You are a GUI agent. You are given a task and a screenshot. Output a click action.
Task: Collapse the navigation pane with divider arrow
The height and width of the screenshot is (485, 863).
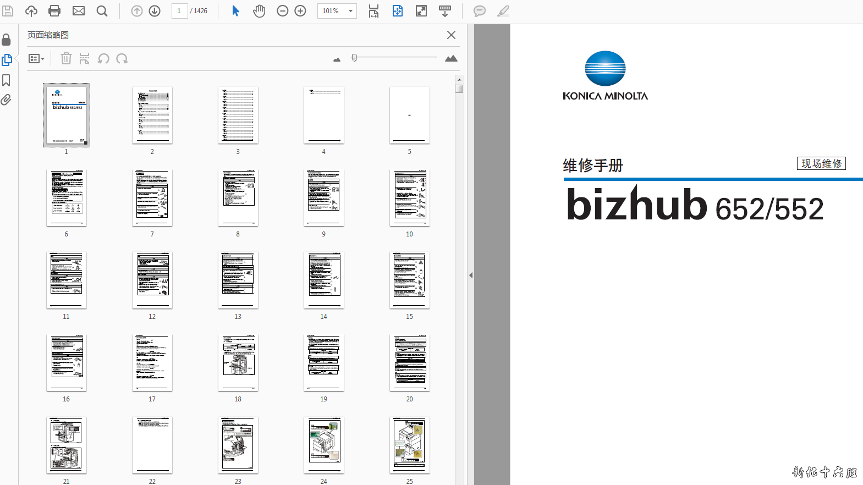(471, 275)
